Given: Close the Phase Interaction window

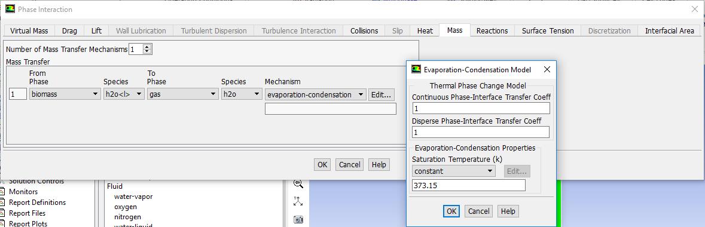Looking at the screenshot, I should point(694,9).
